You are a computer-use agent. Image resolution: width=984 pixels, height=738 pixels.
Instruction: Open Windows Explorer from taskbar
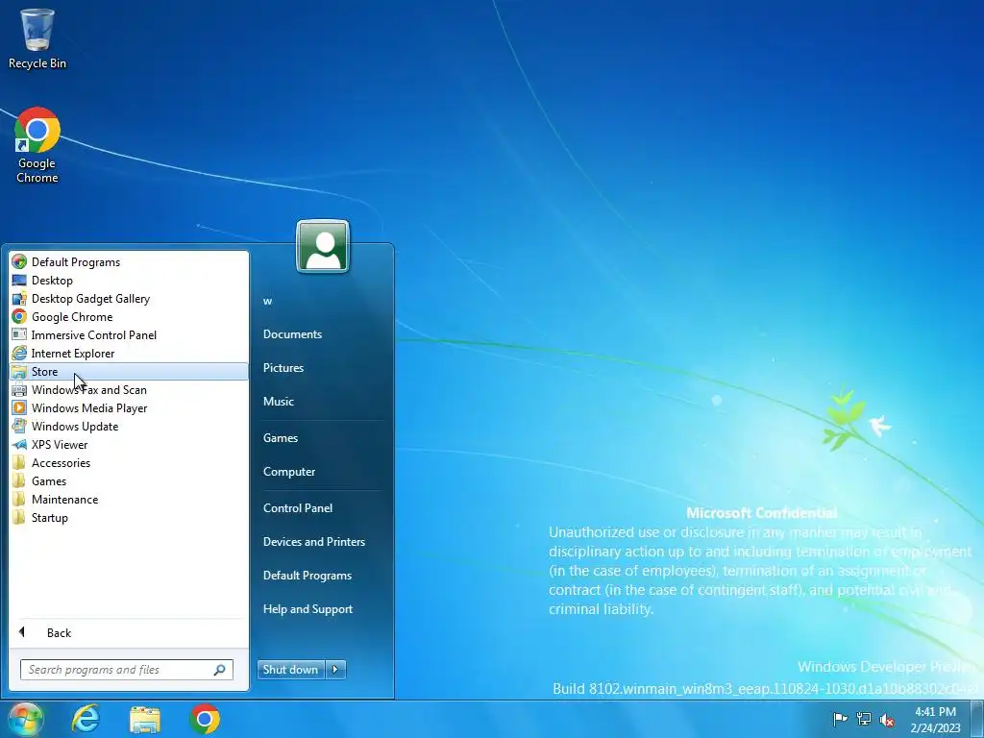pos(145,719)
